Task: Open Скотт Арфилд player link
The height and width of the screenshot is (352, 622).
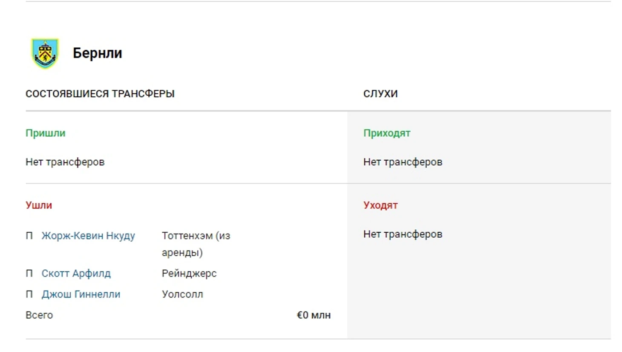Action: (76, 274)
